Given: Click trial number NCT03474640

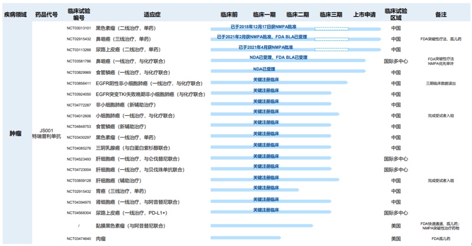Looking at the screenshot, I should (x=79, y=239).
